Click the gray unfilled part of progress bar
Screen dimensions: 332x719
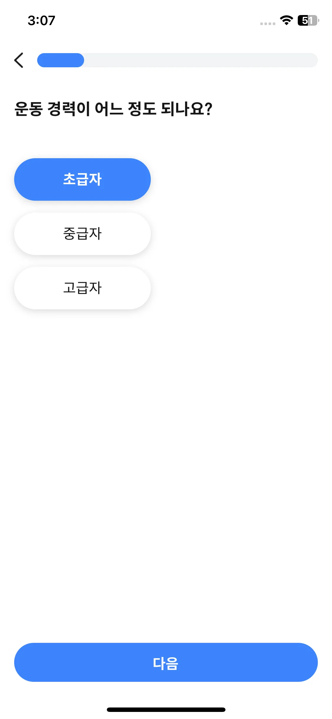201,60
